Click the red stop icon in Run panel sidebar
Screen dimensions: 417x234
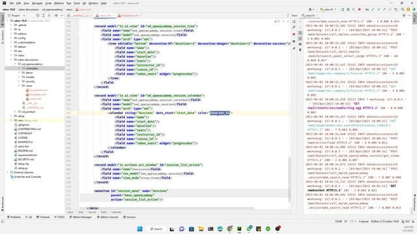pyautogui.click(x=294, y=34)
